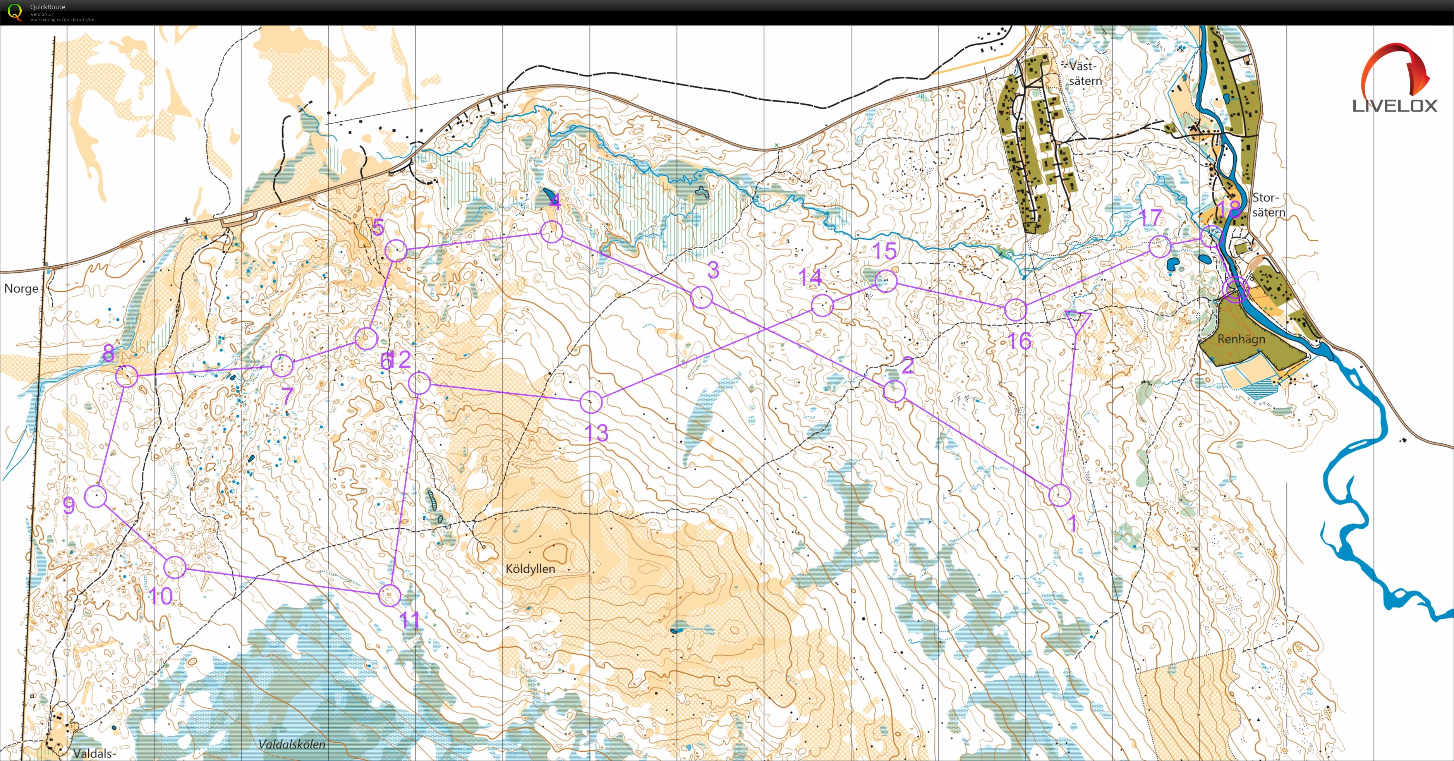Click the QuickRoute title text
The width and height of the screenshot is (1454, 761).
47,7
